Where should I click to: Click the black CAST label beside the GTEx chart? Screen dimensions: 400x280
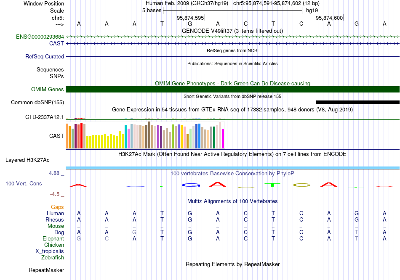pyautogui.click(x=56, y=136)
